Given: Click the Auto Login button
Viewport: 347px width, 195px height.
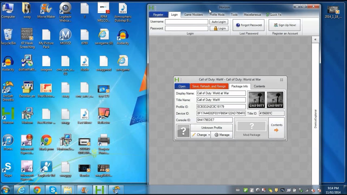Looking at the screenshot, I should (x=219, y=22).
